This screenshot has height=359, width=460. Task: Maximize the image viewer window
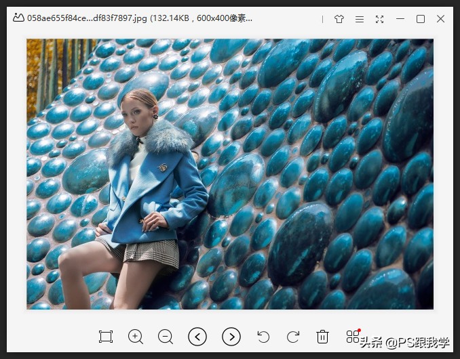(421, 19)
